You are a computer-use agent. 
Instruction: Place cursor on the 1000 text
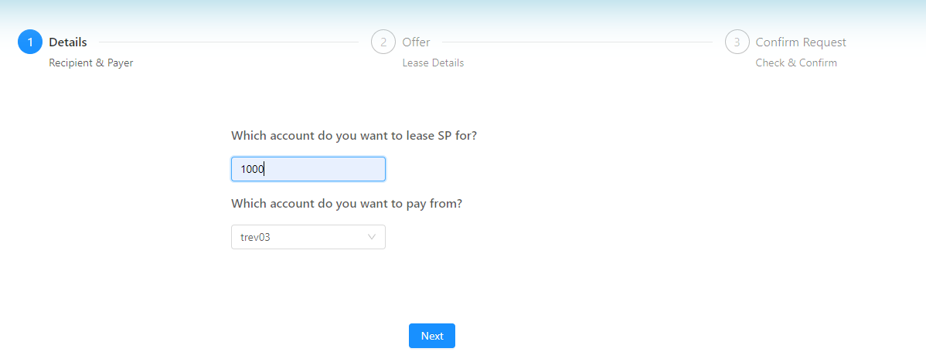[x=252, y=169]
